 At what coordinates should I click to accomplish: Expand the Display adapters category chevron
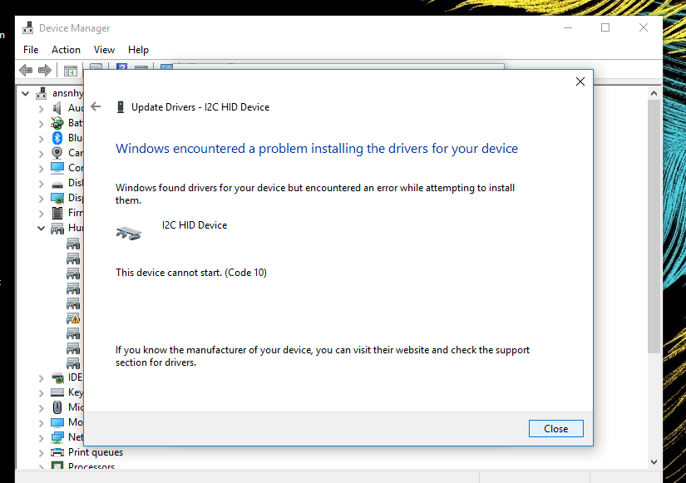point(41,199)
